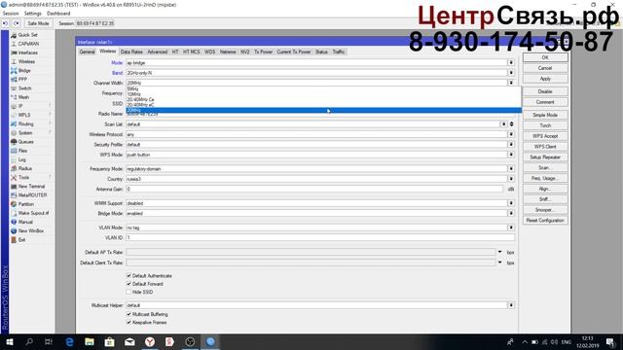623x350 pixels.
Task: Toggle Multicast Buffering checkbox
Action: 128,314
